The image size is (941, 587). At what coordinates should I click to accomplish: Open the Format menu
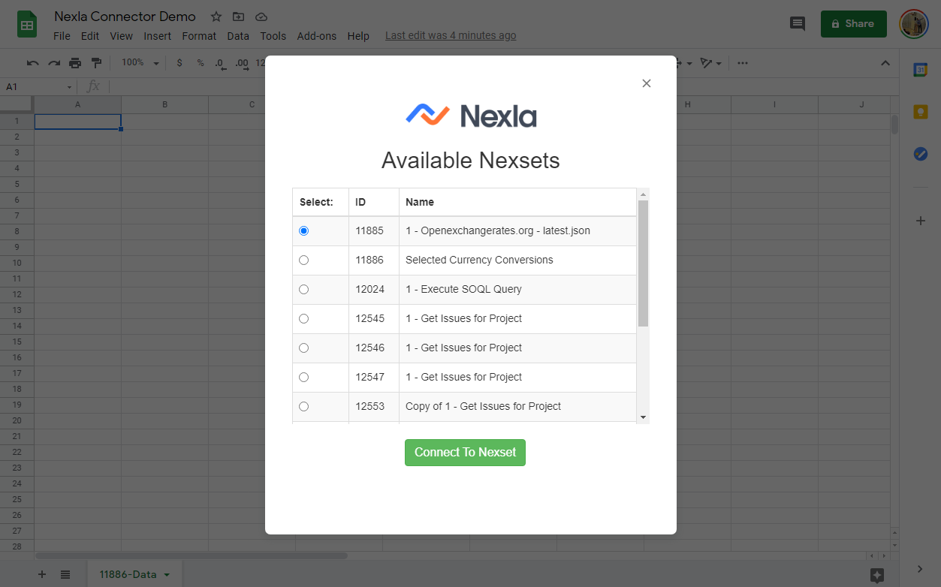tap(199, 36)
